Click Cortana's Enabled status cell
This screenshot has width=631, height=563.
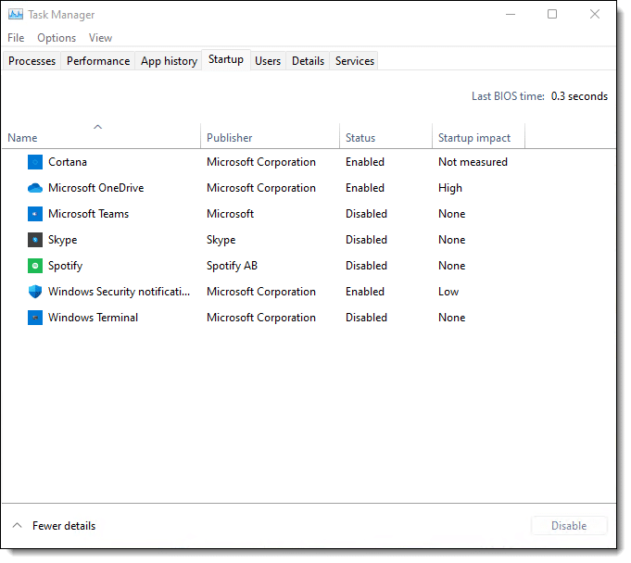coord(365,162)
